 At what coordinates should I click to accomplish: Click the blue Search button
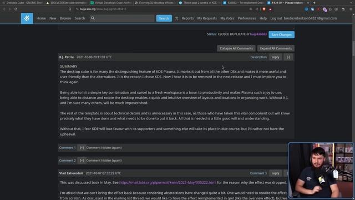[164, 18]
